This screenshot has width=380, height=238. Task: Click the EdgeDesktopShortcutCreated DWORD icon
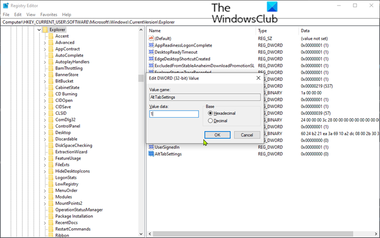151,59
